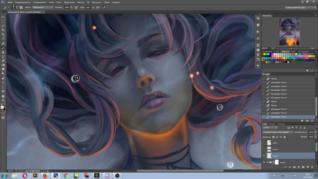Click the horizontal canvas scrollbar

pos(180,171)
